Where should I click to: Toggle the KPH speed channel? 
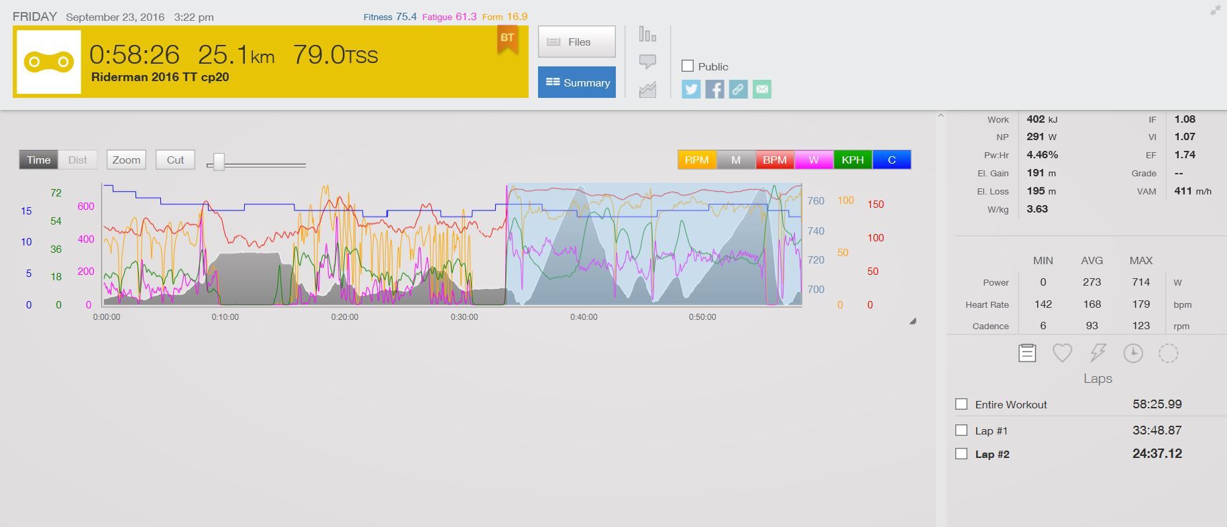coord(853,160)
